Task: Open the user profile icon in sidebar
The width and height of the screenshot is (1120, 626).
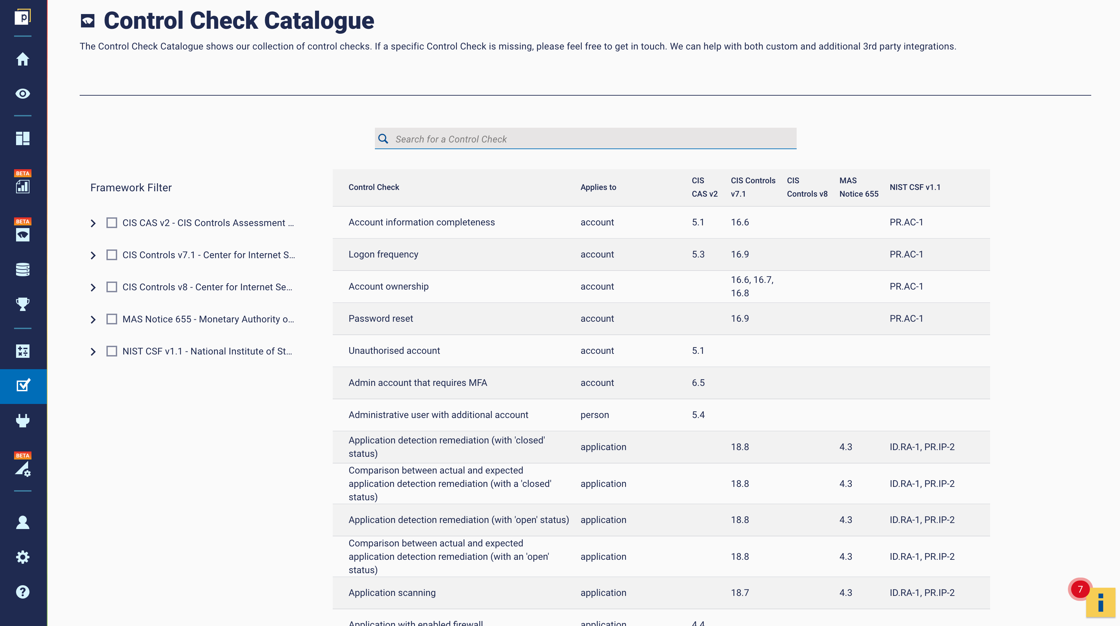Action: pos(23,522)
